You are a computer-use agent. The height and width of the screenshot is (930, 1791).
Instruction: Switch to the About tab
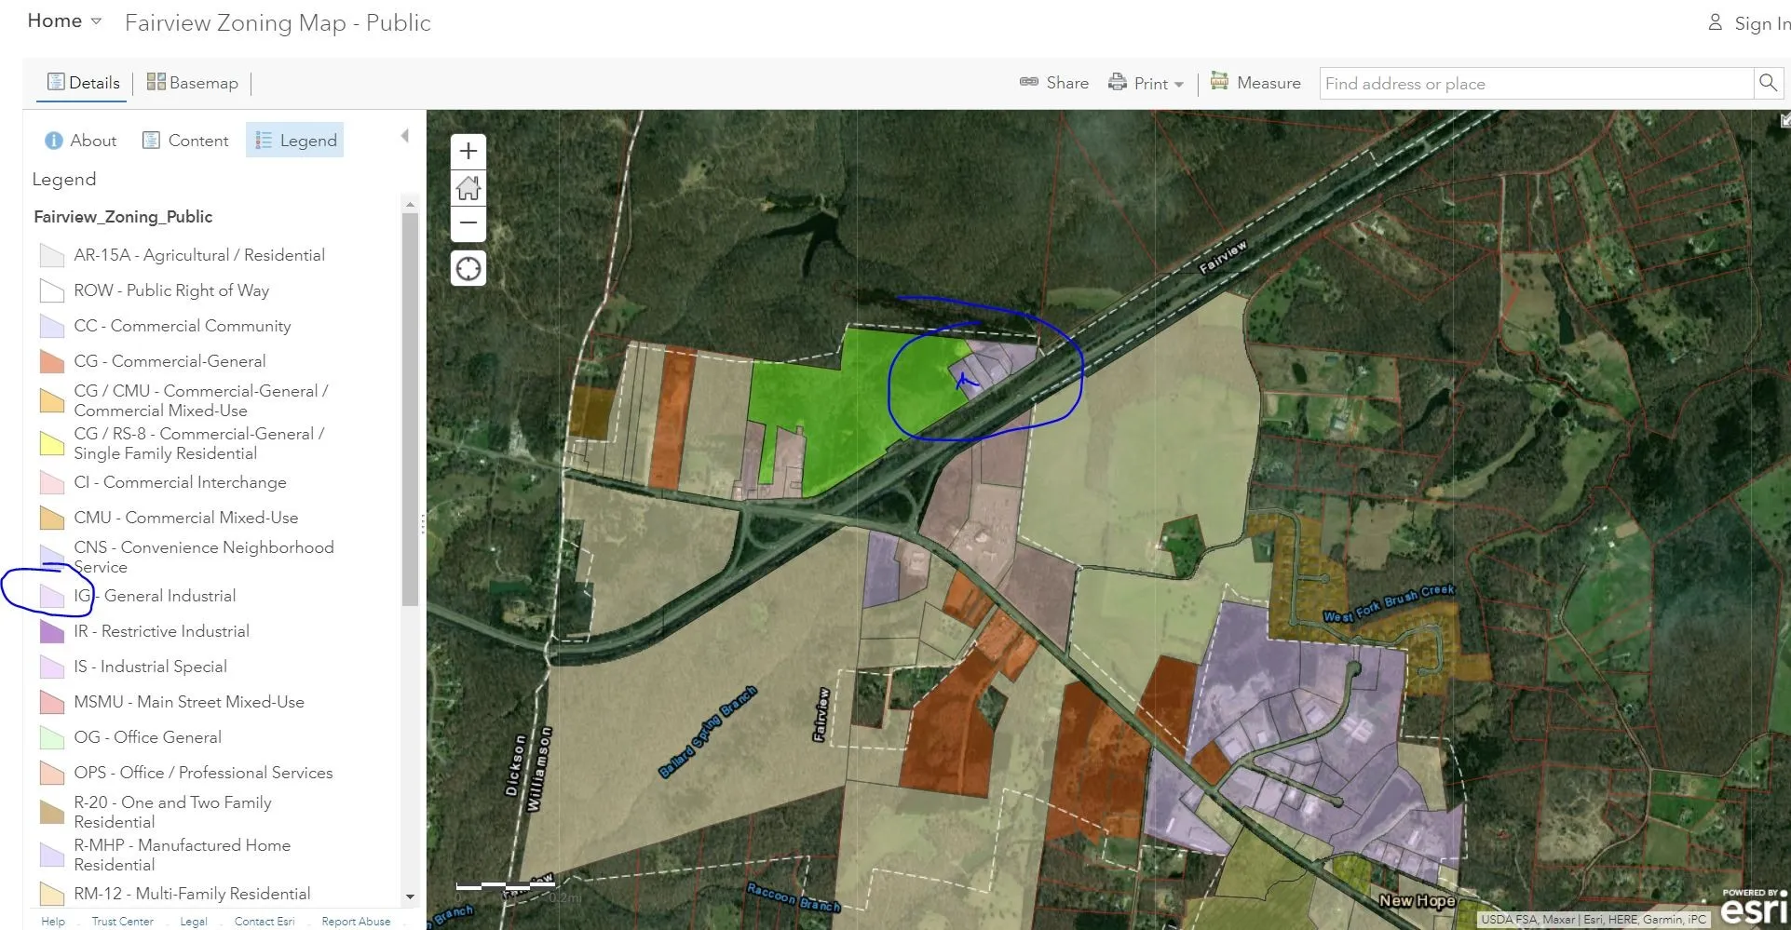(x=81, y=141)
